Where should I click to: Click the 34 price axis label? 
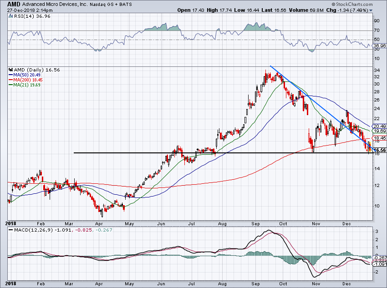pos(377,71)
